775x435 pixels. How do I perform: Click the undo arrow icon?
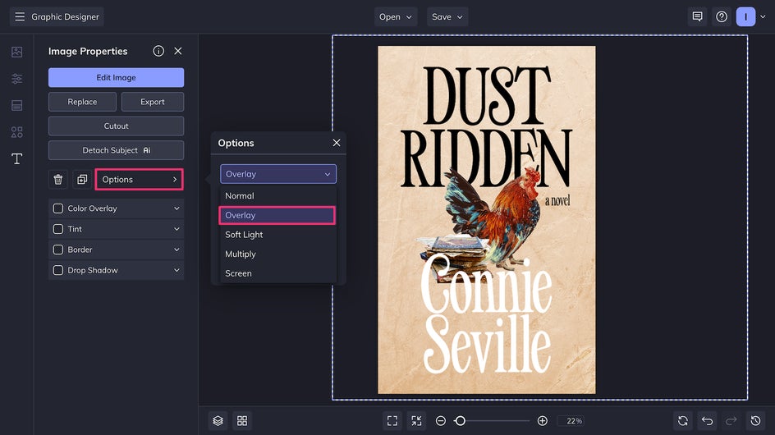(708, 420)
